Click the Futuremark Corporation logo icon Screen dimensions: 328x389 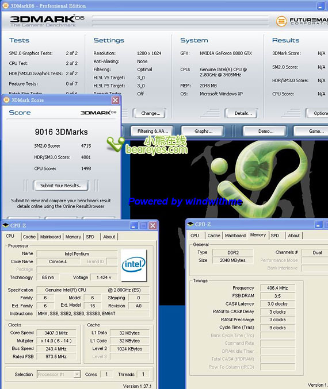coord(281,21)
